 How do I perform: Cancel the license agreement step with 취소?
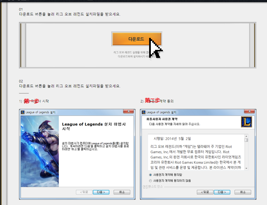(x=243, y=192)
